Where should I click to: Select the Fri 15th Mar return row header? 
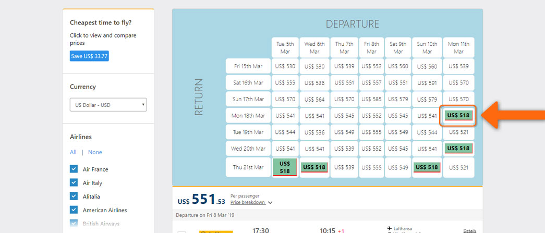[x=248, y=66]
